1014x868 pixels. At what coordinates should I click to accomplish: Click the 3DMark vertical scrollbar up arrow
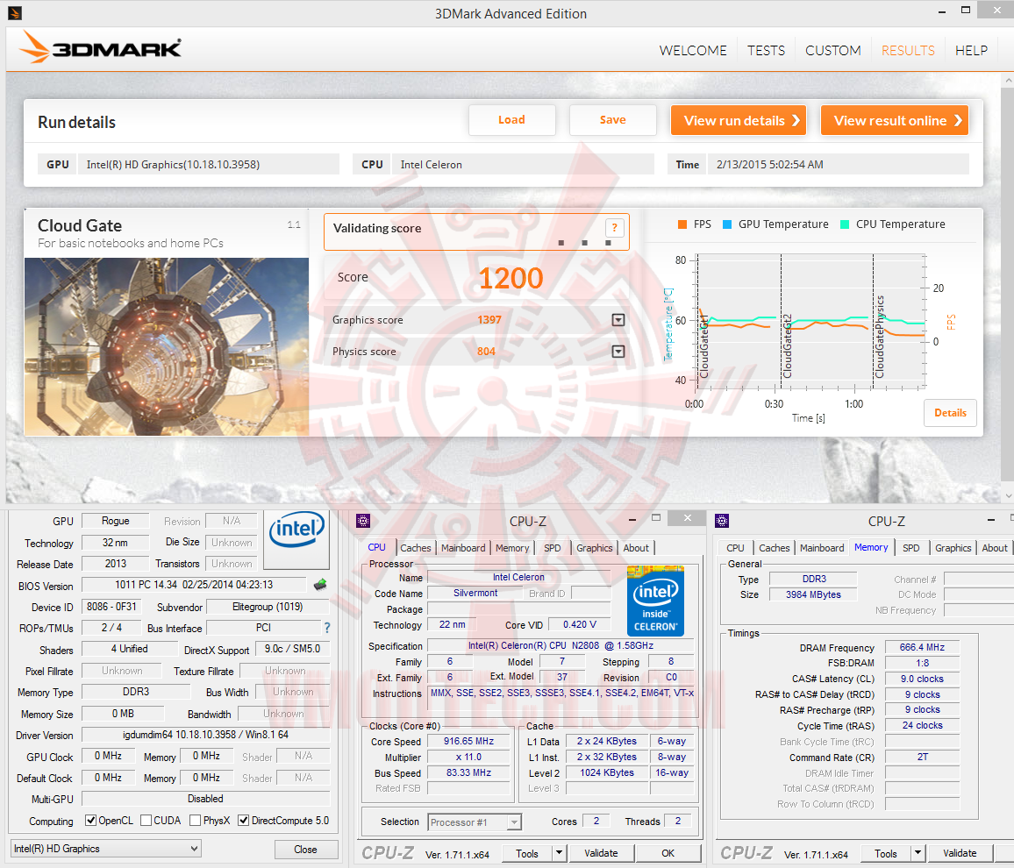tap(1008, 81)
